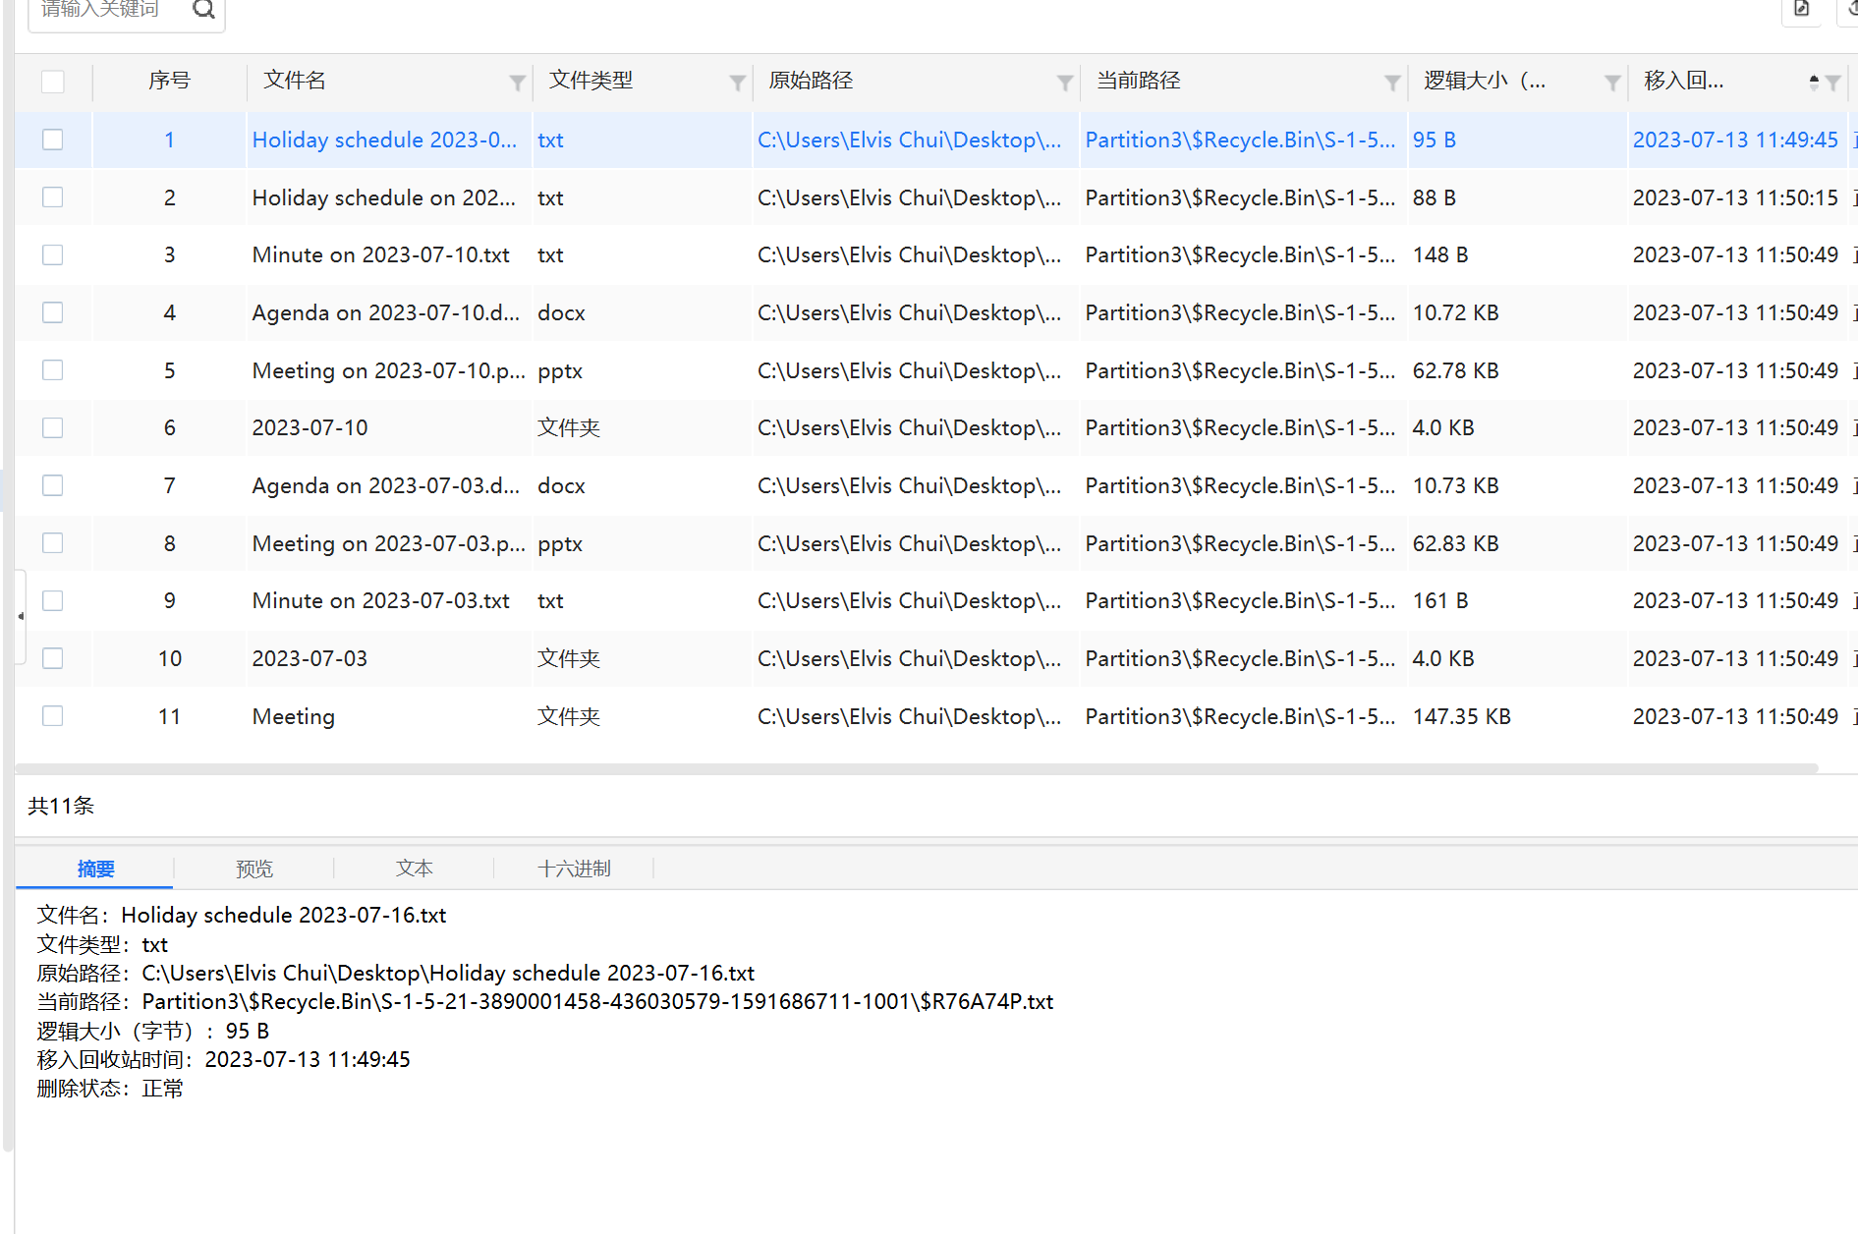Viewport: 1858px width, 1234px height.
Task: Check the row 6 folder 2023-07-10 checkbox
Action: (x=53, y=427)
